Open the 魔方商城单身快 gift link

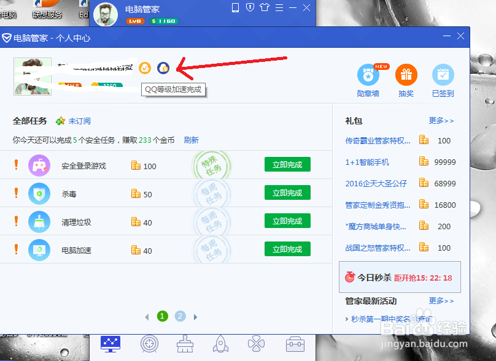pyautogui.click(x=376, y=226)
